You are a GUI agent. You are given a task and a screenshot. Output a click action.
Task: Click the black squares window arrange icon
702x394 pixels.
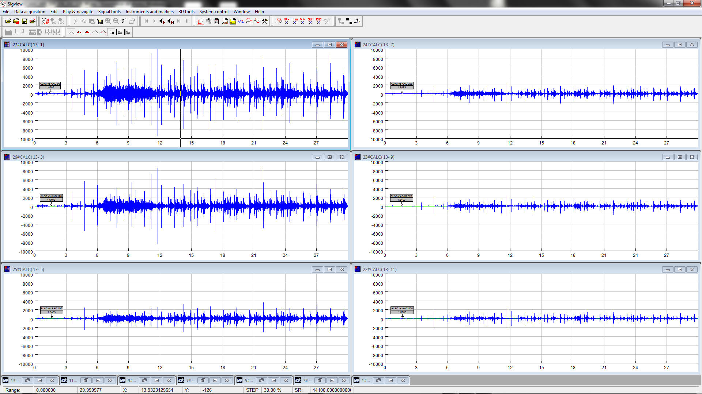349,21
